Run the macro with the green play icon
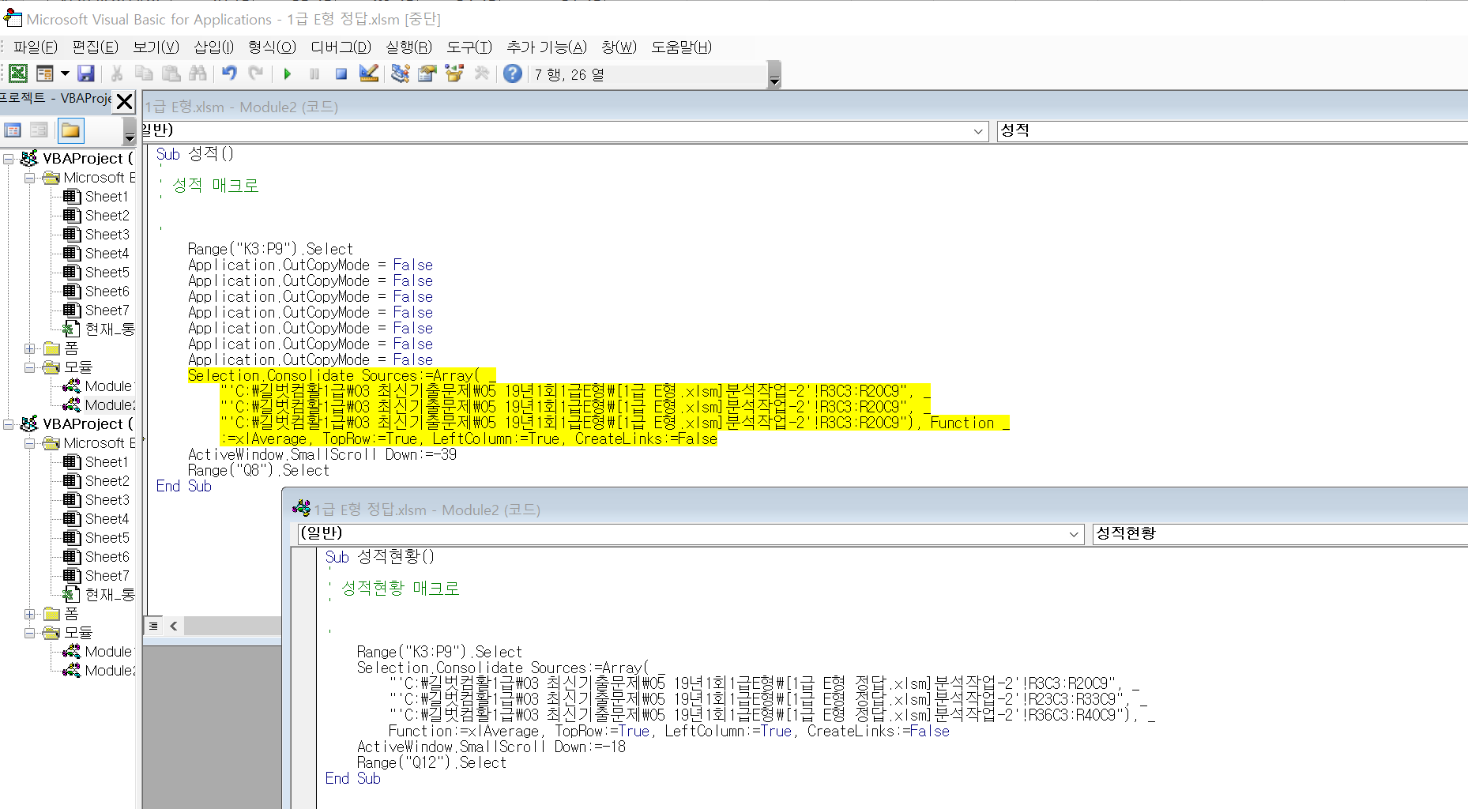The width and height of the screenshot is (1468, 809). click(x=288, y=74)
